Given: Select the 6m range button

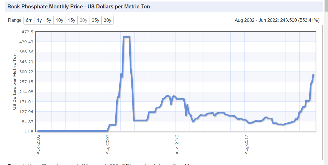Looking at the screenshot, I should [x=29, y=20].
